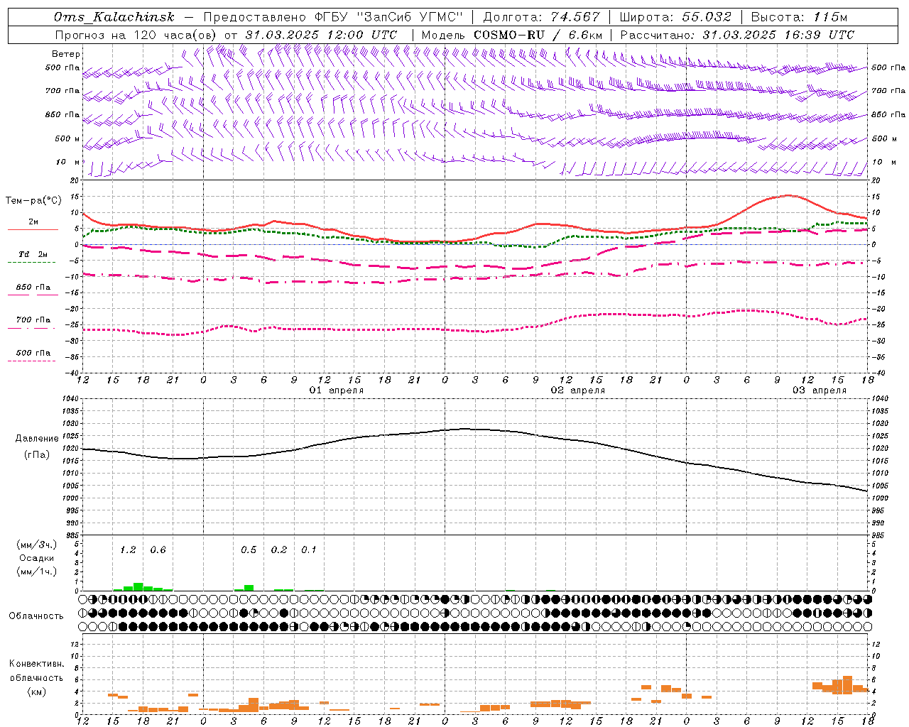Click the '0.1' precipitation amount
This screenshot has width=909, height=727.
(309, 550)
